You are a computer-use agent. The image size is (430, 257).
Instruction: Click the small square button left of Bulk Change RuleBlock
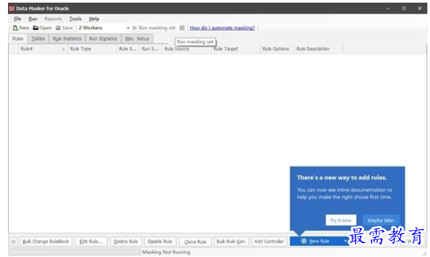coord(13,242)
